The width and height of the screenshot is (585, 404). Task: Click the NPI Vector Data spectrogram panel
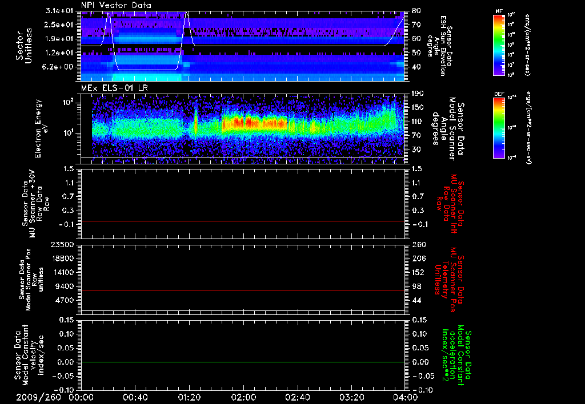pyautogui.click(x=243, y=46)
